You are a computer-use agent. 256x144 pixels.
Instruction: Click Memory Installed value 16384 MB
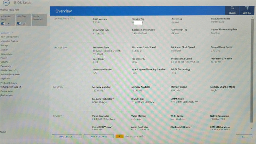tap(98, 91)
